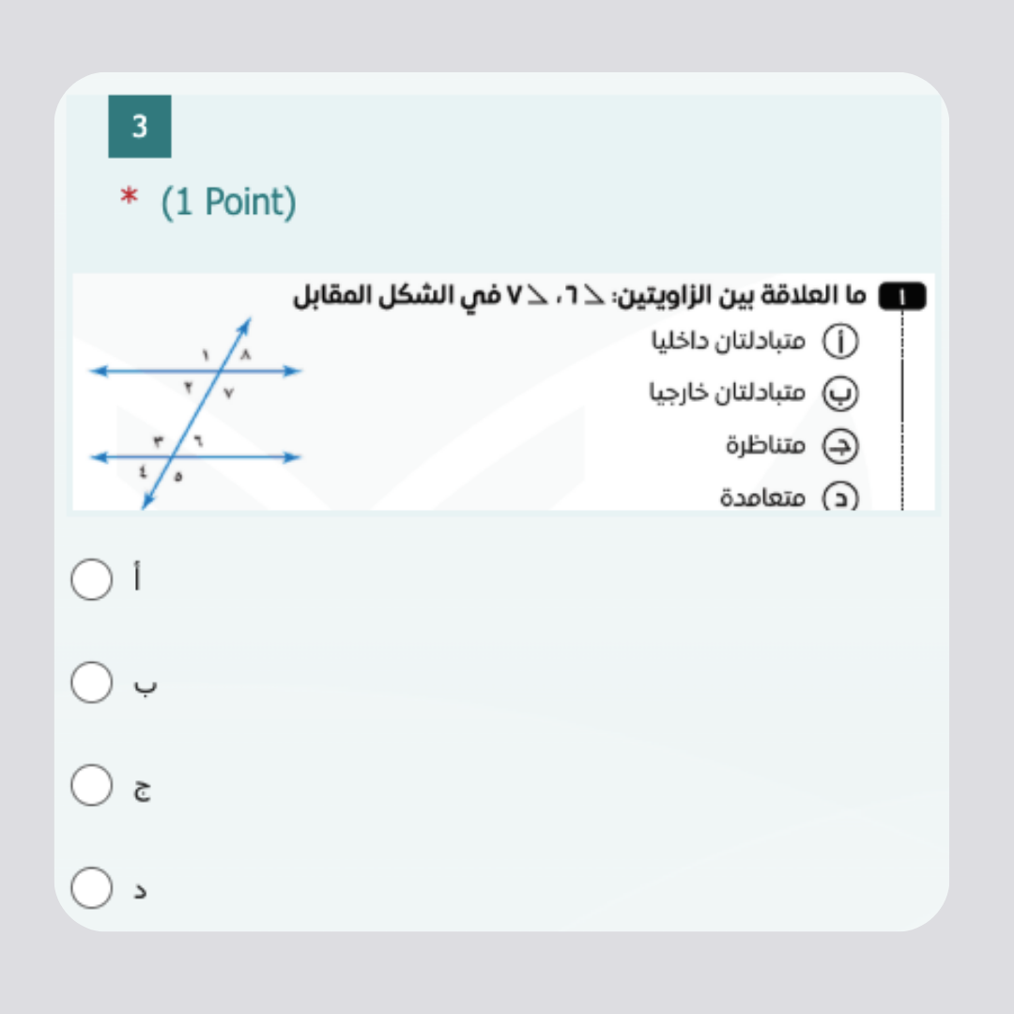
Task: Click the transversal arrow tip at top of diagram
Action: tap(248, 324)
